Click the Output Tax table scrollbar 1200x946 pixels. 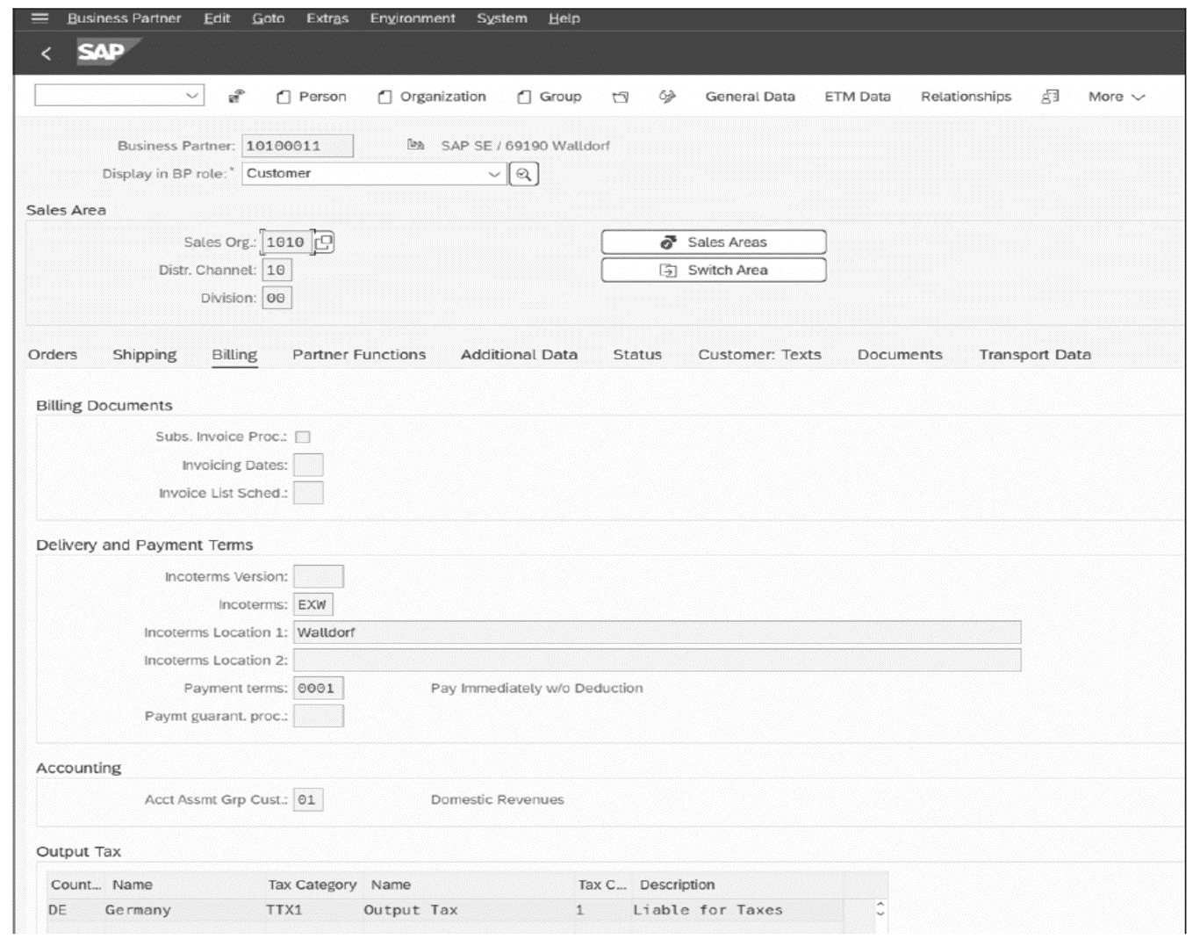881,910
